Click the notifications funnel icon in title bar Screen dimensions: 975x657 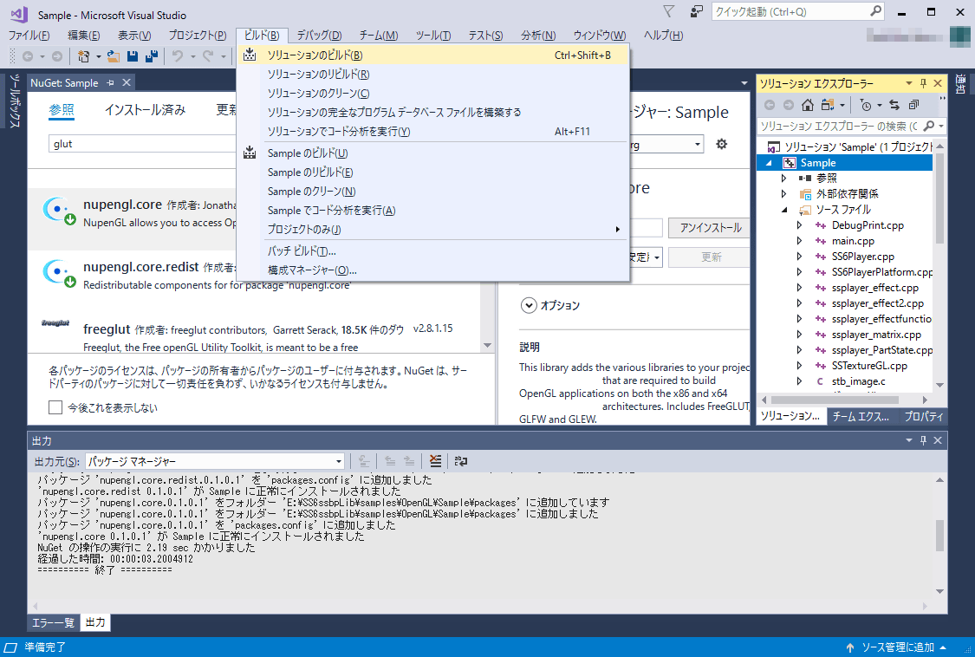pos(668,11)
